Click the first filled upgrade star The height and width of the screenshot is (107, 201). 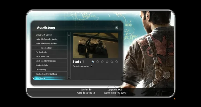(93, 62)
